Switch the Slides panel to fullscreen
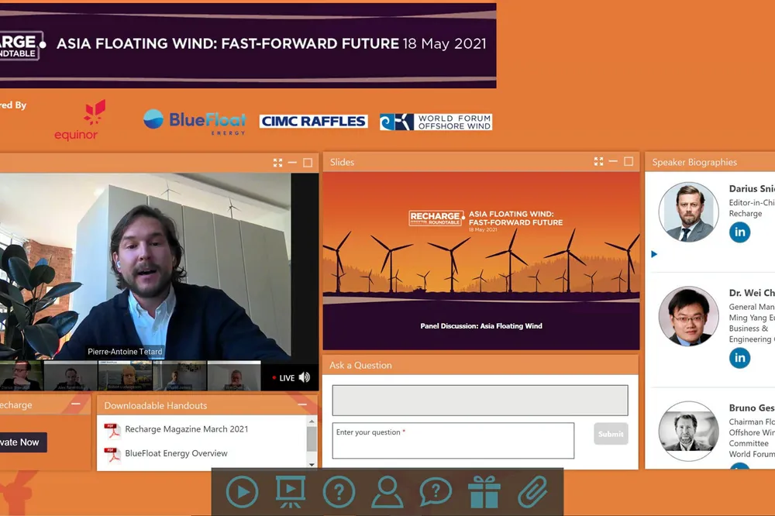 click(598, 162)
